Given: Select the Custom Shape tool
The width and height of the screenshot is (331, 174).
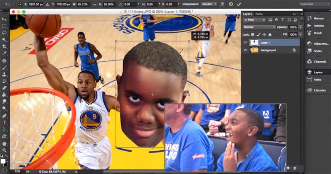Looking at the screenshot, I should pos(4,136).
